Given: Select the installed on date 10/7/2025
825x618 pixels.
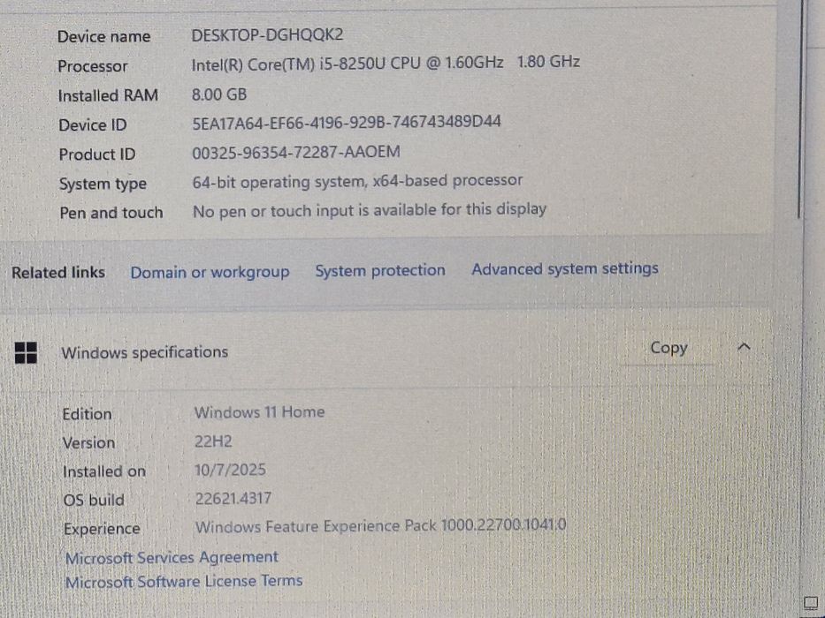Looking at the screenshot, I should (x=230, y=470).
